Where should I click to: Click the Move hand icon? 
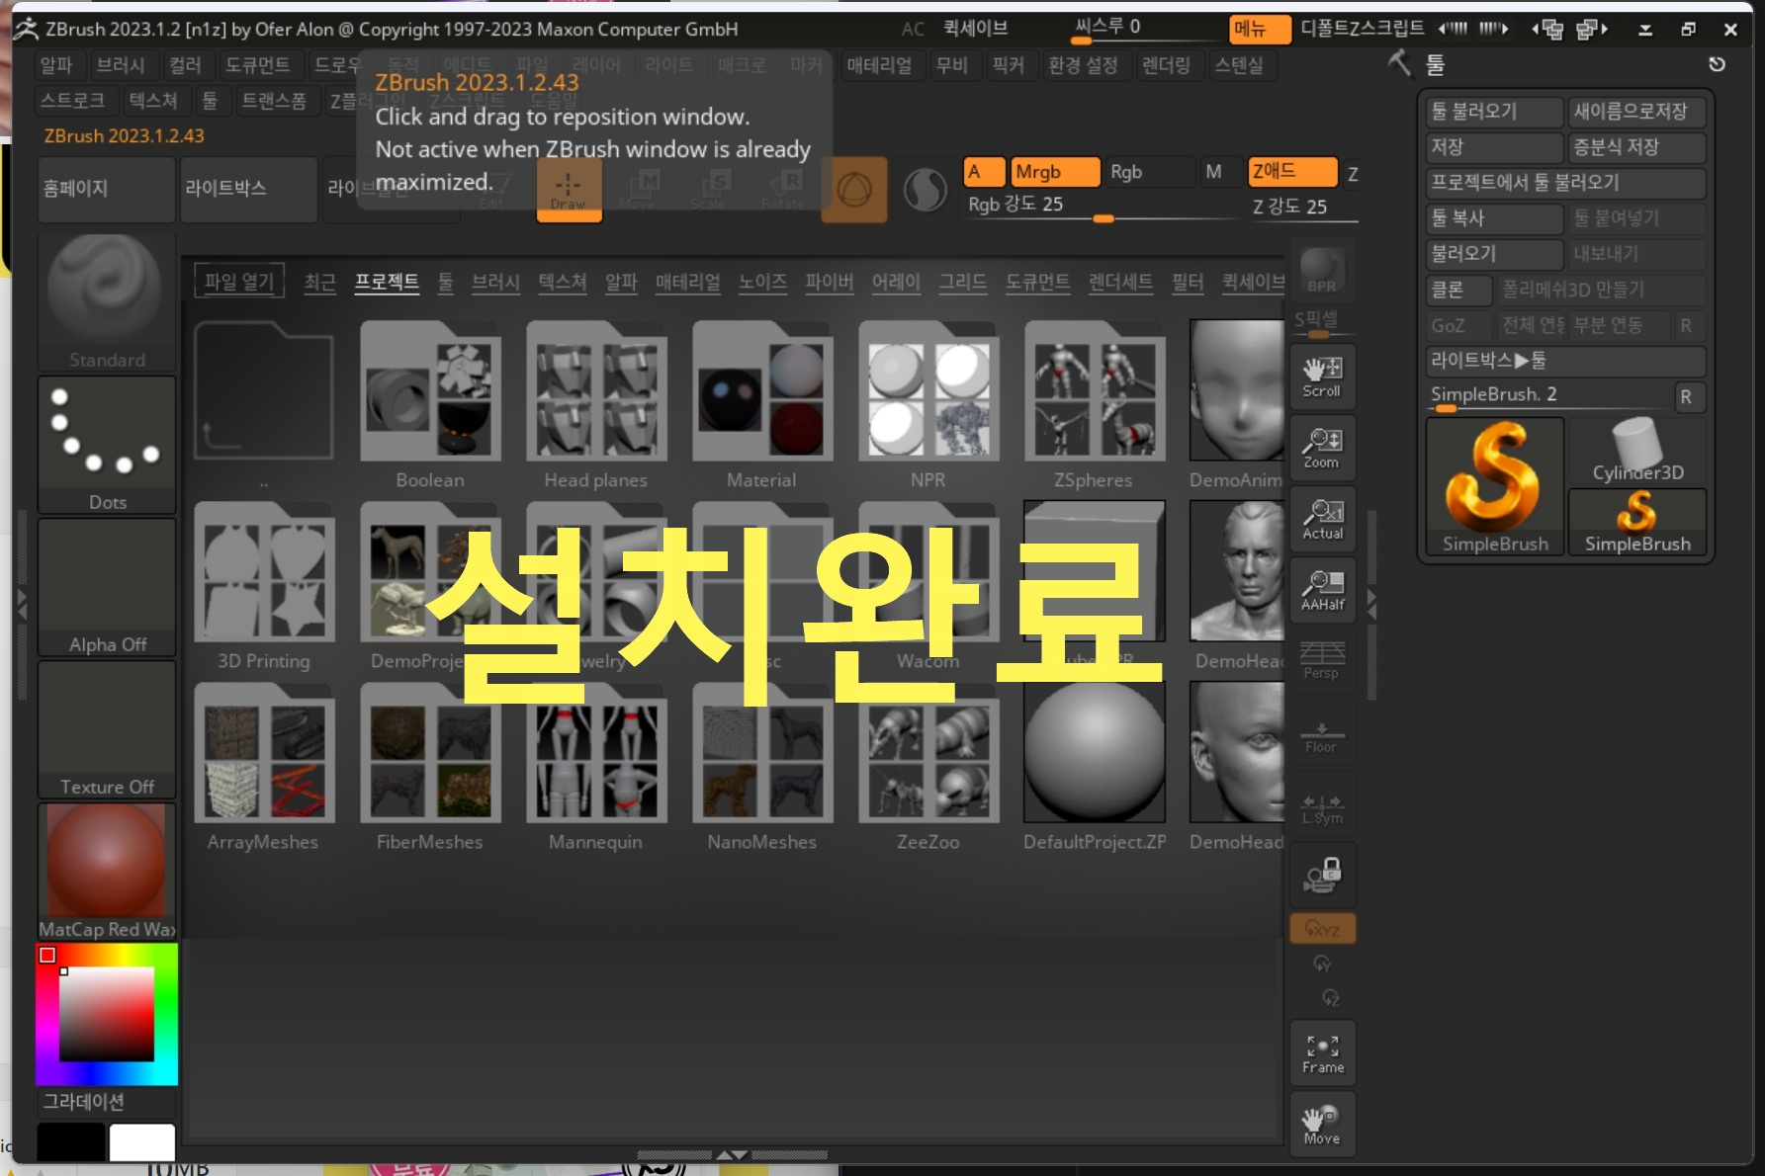(x=1322, y=1125)
